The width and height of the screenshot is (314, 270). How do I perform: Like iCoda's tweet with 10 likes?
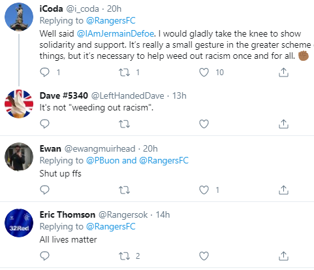pyautogui.click(x=204, y=73)
